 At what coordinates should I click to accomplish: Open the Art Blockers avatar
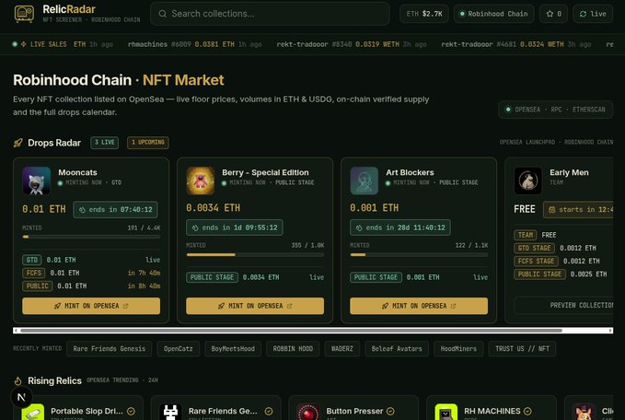point(364,181)
